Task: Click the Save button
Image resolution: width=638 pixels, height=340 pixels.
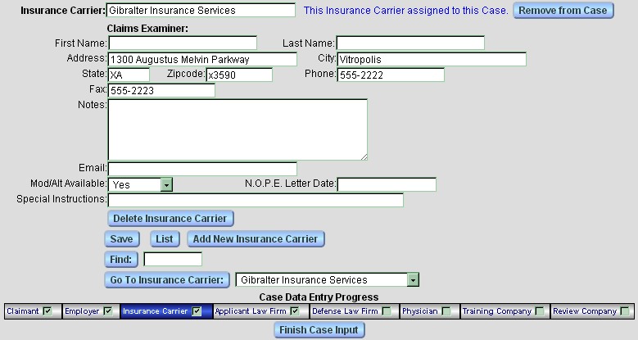Action: click(x=121, y=238)
